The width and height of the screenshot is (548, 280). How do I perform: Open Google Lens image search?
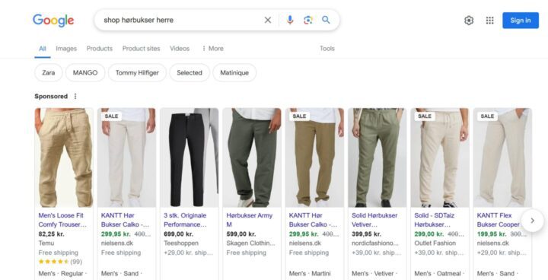tap(308, 21)
